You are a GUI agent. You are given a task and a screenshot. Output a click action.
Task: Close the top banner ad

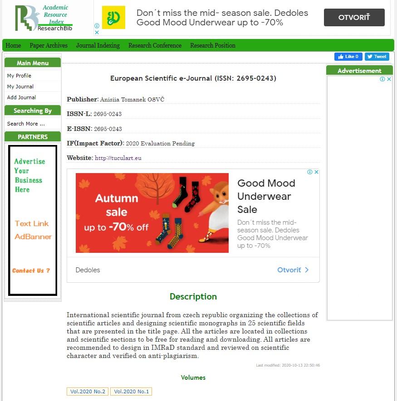click(x=97, y=32)
